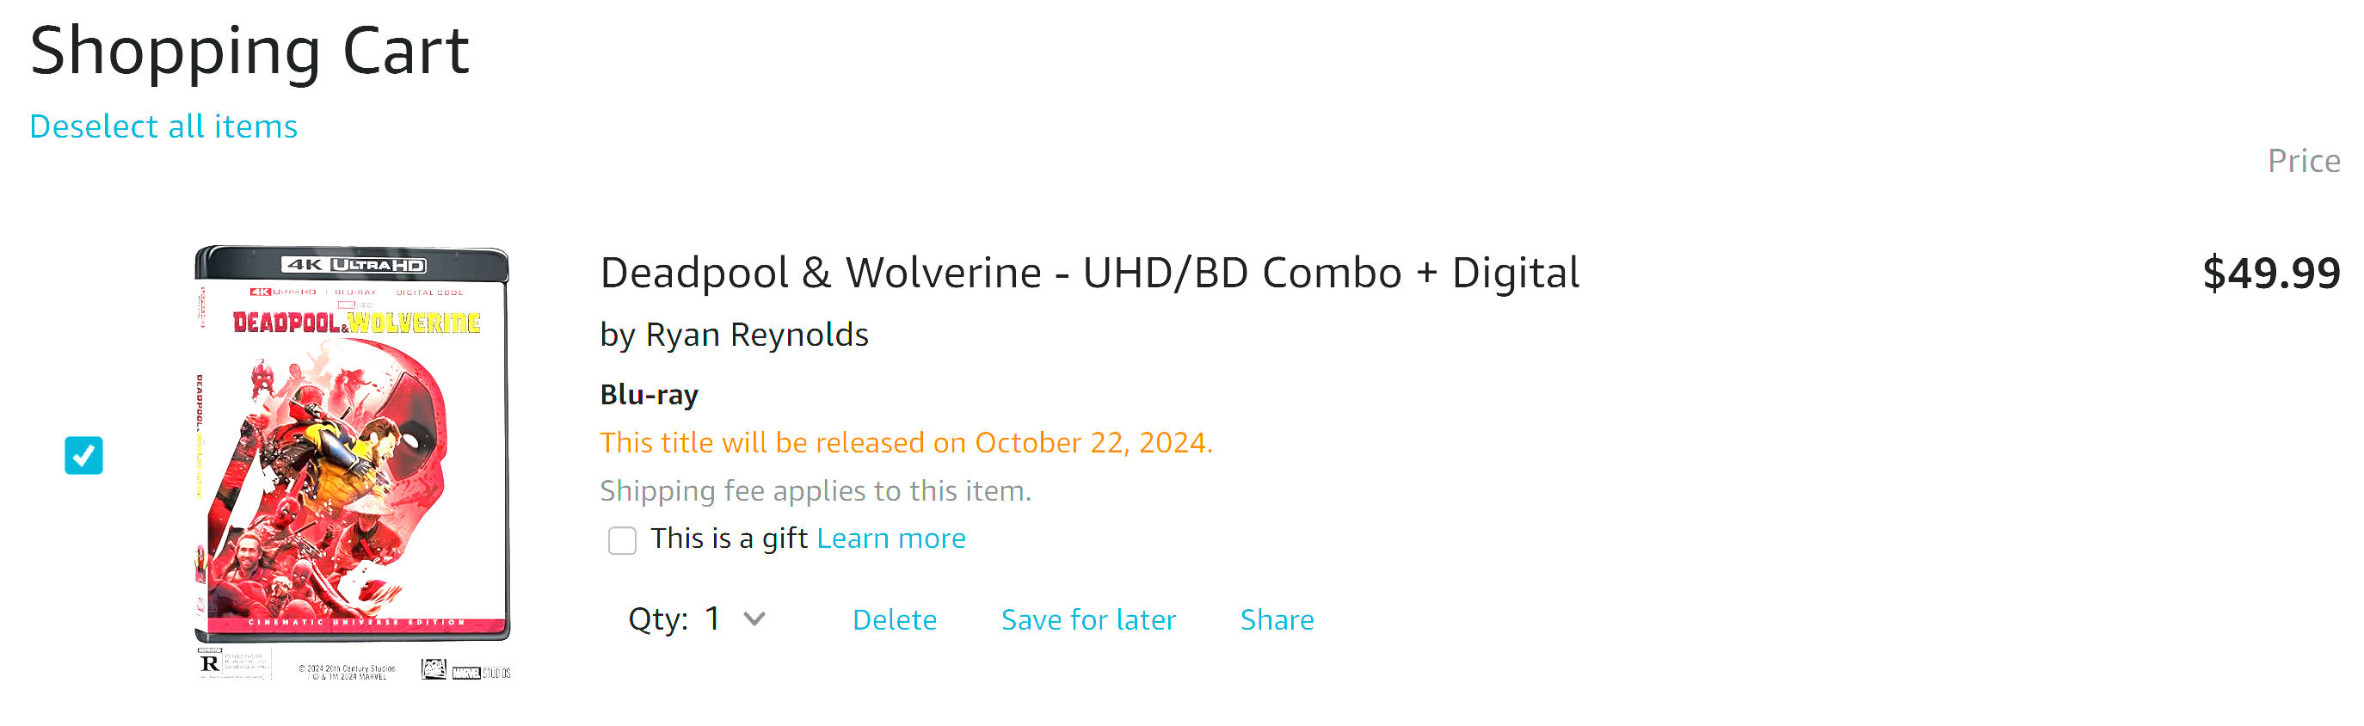Click the Blu-ray format label
The height and width of the screenshot is (726, 2364).
649,395
